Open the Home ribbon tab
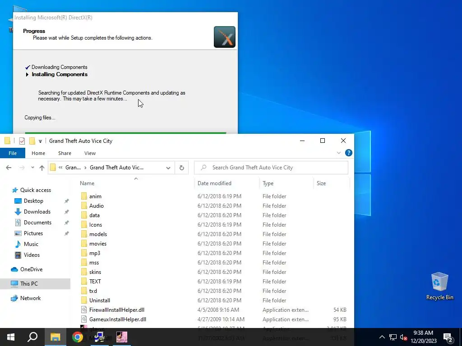The width and height of the screenshot is (462, 346). tap(38, 153)
